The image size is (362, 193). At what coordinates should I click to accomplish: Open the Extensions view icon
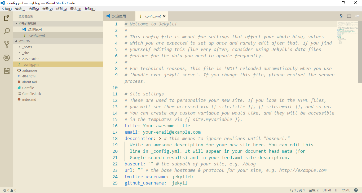(7, 71)
